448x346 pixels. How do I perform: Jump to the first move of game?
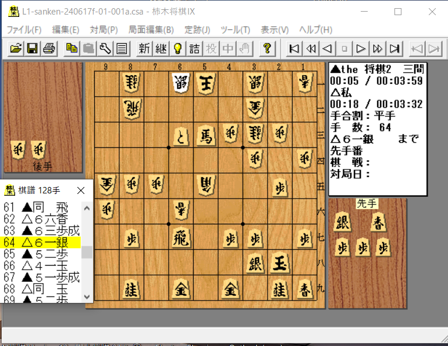tap(294, 48)
